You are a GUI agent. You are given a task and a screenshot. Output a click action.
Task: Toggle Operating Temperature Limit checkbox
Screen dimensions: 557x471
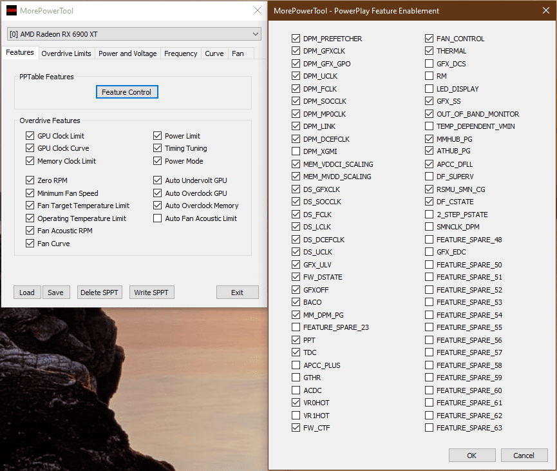click(x=30, y=218)
